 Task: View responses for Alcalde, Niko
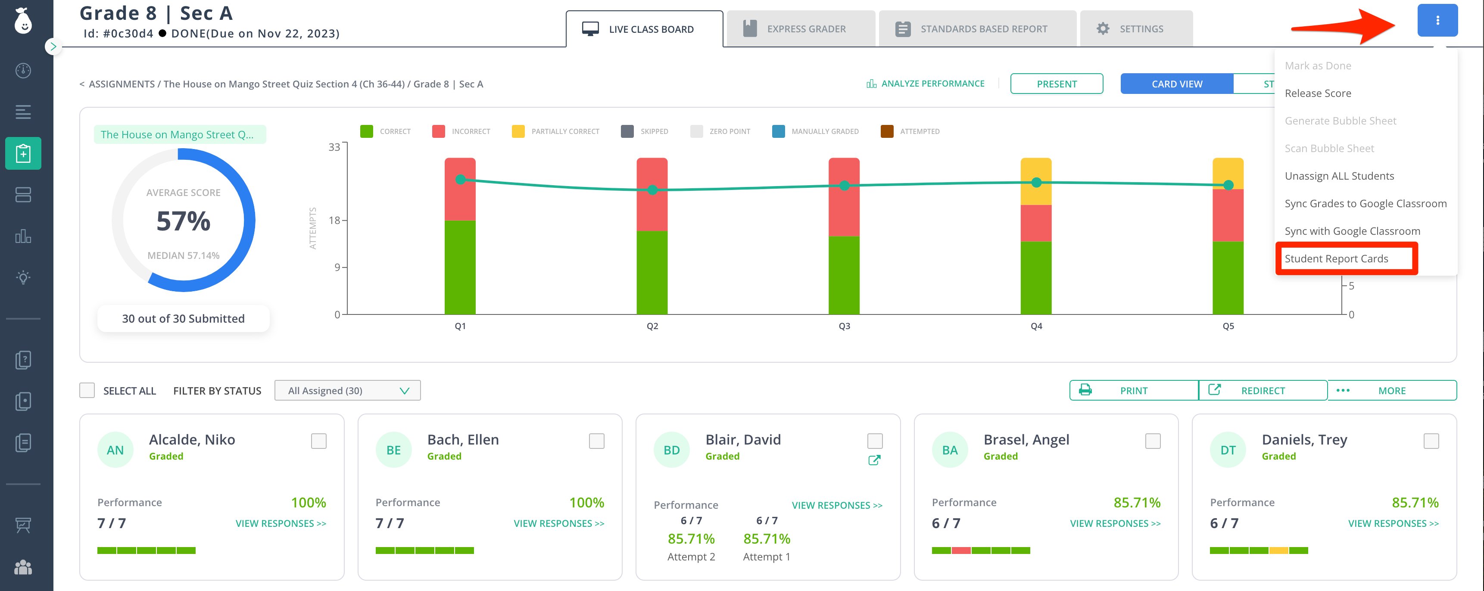[281, 524]
